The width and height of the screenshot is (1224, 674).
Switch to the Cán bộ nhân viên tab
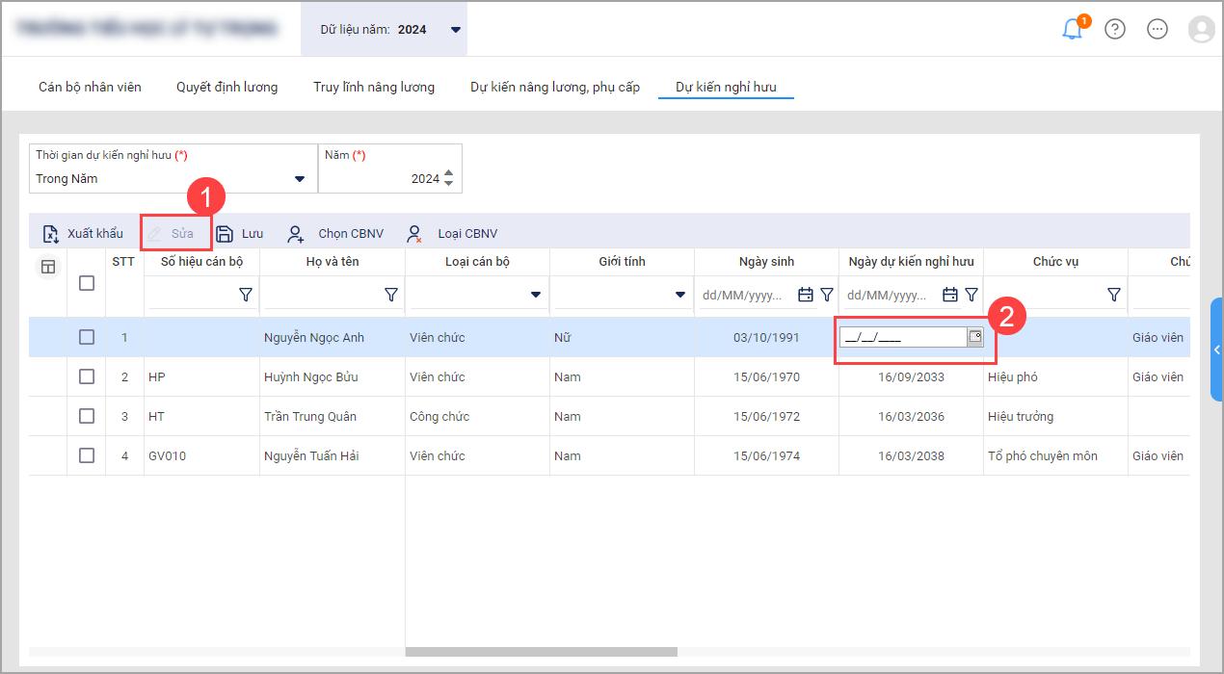click(x=90, y=87)
